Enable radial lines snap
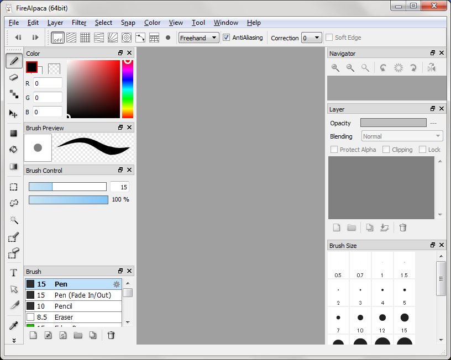Viewport: 451px width, 360px height. [x=113, y=38]
